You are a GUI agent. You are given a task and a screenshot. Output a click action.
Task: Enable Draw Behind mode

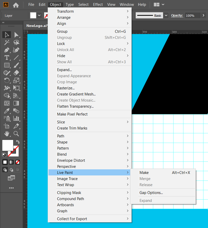[x=11, y=170]
